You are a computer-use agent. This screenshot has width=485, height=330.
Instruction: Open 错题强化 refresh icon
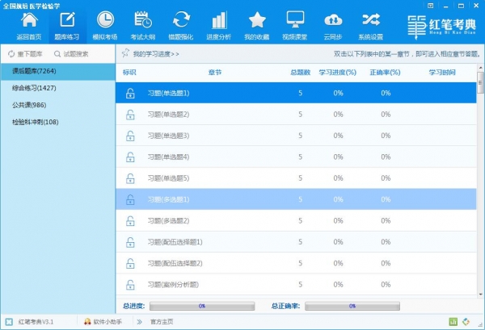tap(181, 19)
